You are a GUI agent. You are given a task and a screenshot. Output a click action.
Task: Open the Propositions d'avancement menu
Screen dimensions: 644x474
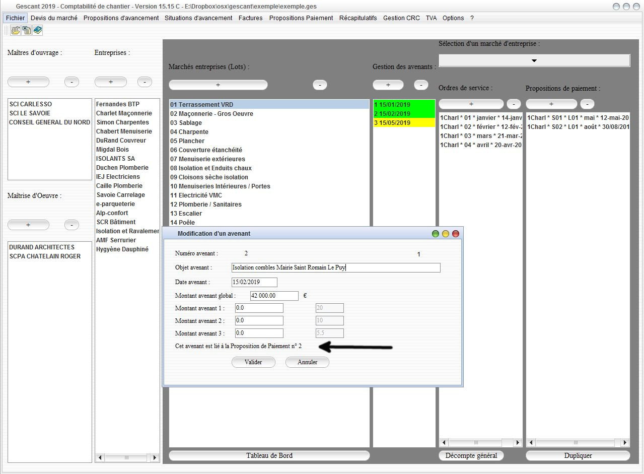(121, 18)
